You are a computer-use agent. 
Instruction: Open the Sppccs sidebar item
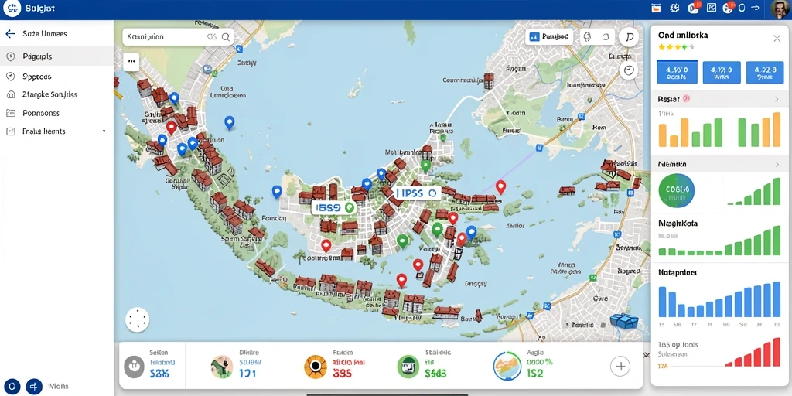[x=56, y=77]
